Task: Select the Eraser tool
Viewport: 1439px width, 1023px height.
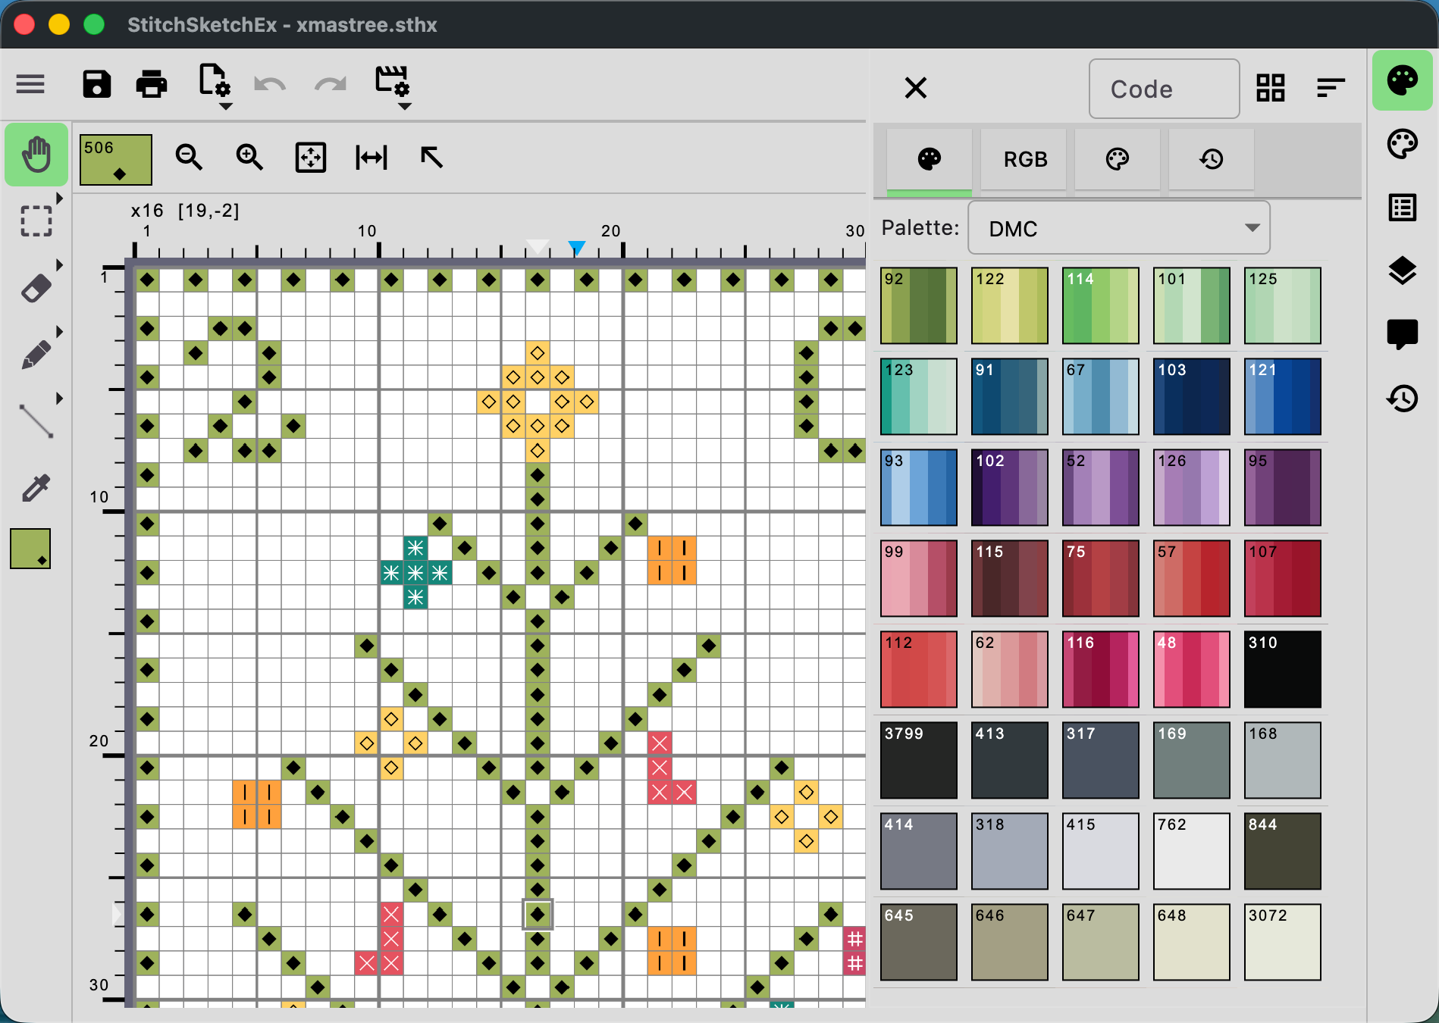Action: click(36, 288)
